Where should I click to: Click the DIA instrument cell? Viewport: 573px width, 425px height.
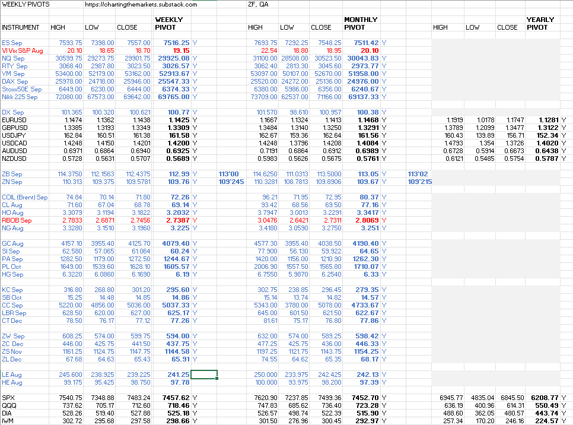click(7, 413)
